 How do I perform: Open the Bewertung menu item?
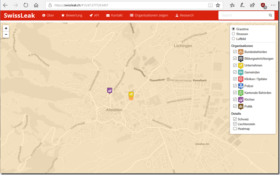[x=71, y=15]
